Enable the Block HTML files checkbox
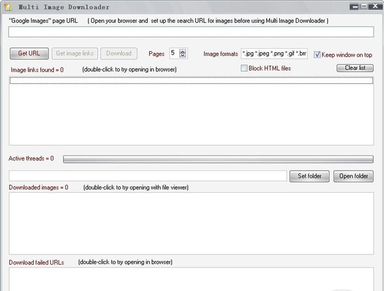The height and width of the screenshot is (291, 384). [x=244, y=68]
